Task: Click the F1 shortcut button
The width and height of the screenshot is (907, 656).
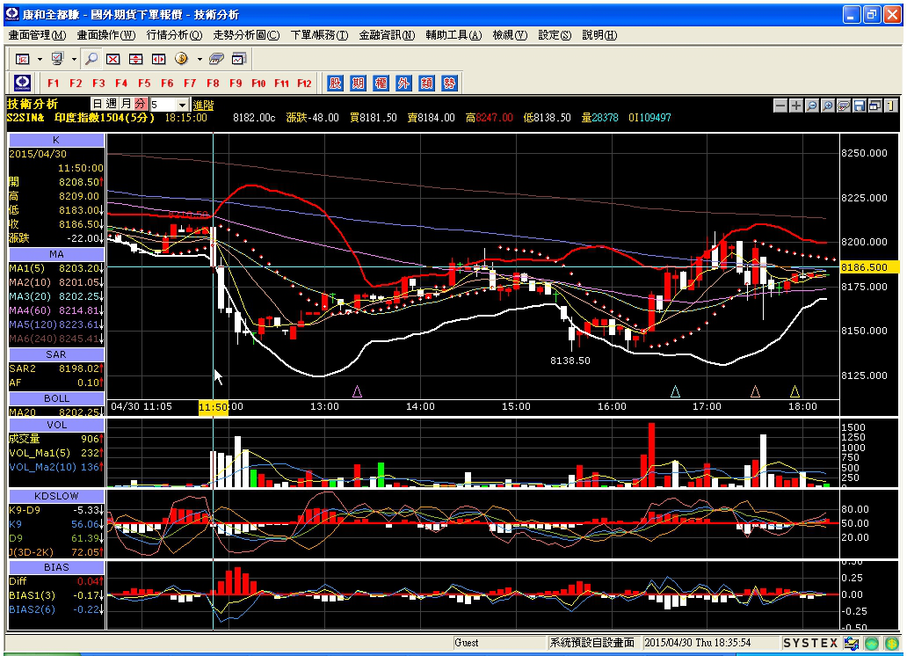Action: pos(54,83)
